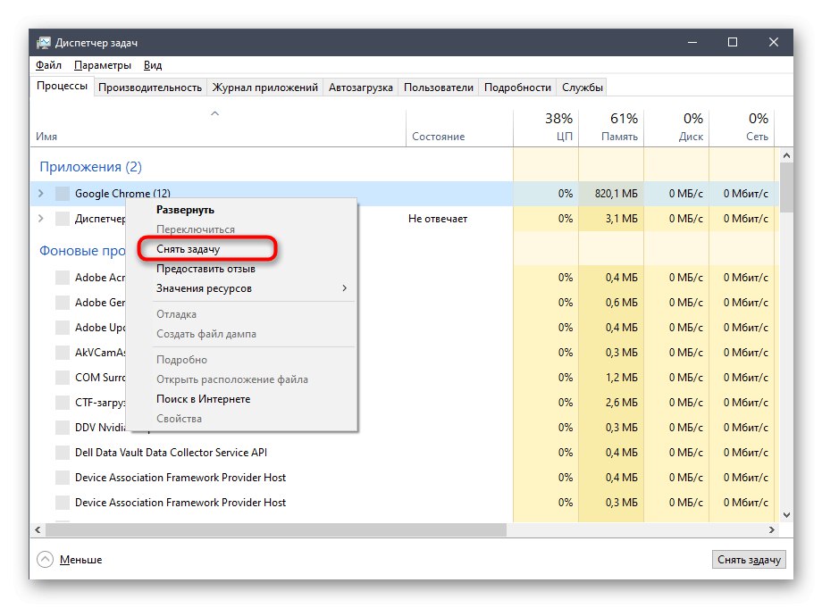Expand the Диспетчер process group
Image resolution: width=822 pixels, height=608 pixels.
[x=41, y=219]
